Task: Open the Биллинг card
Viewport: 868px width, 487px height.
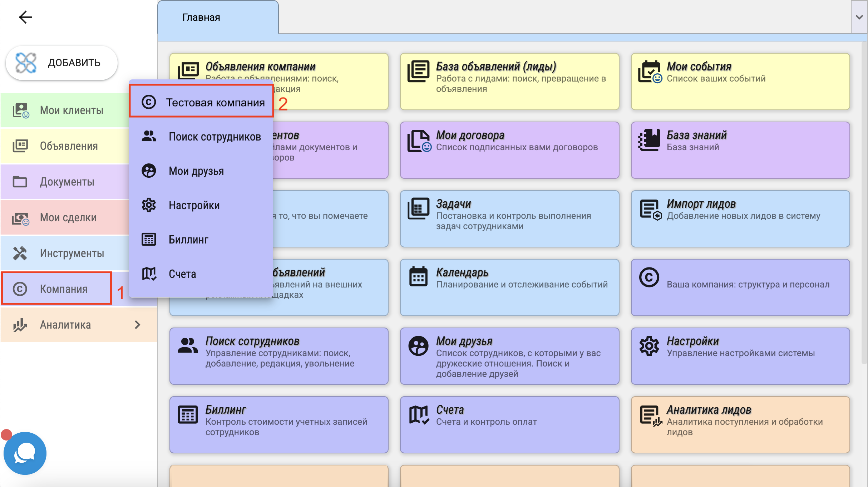Action: (279, 425)
